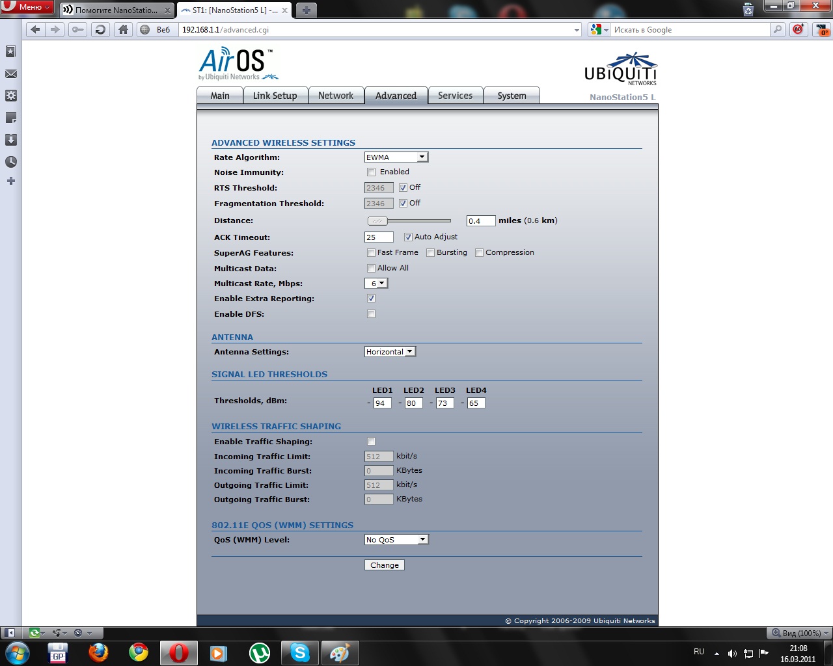Click the AirOS logo
833x666 pixels.
tap(238, 64)
